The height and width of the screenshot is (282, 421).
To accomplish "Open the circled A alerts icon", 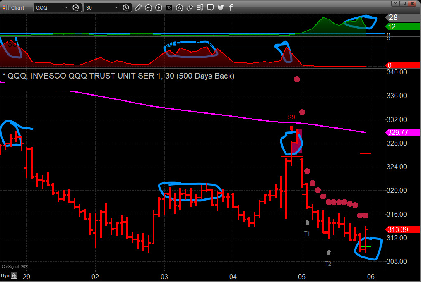I will [x=179, y=7].
